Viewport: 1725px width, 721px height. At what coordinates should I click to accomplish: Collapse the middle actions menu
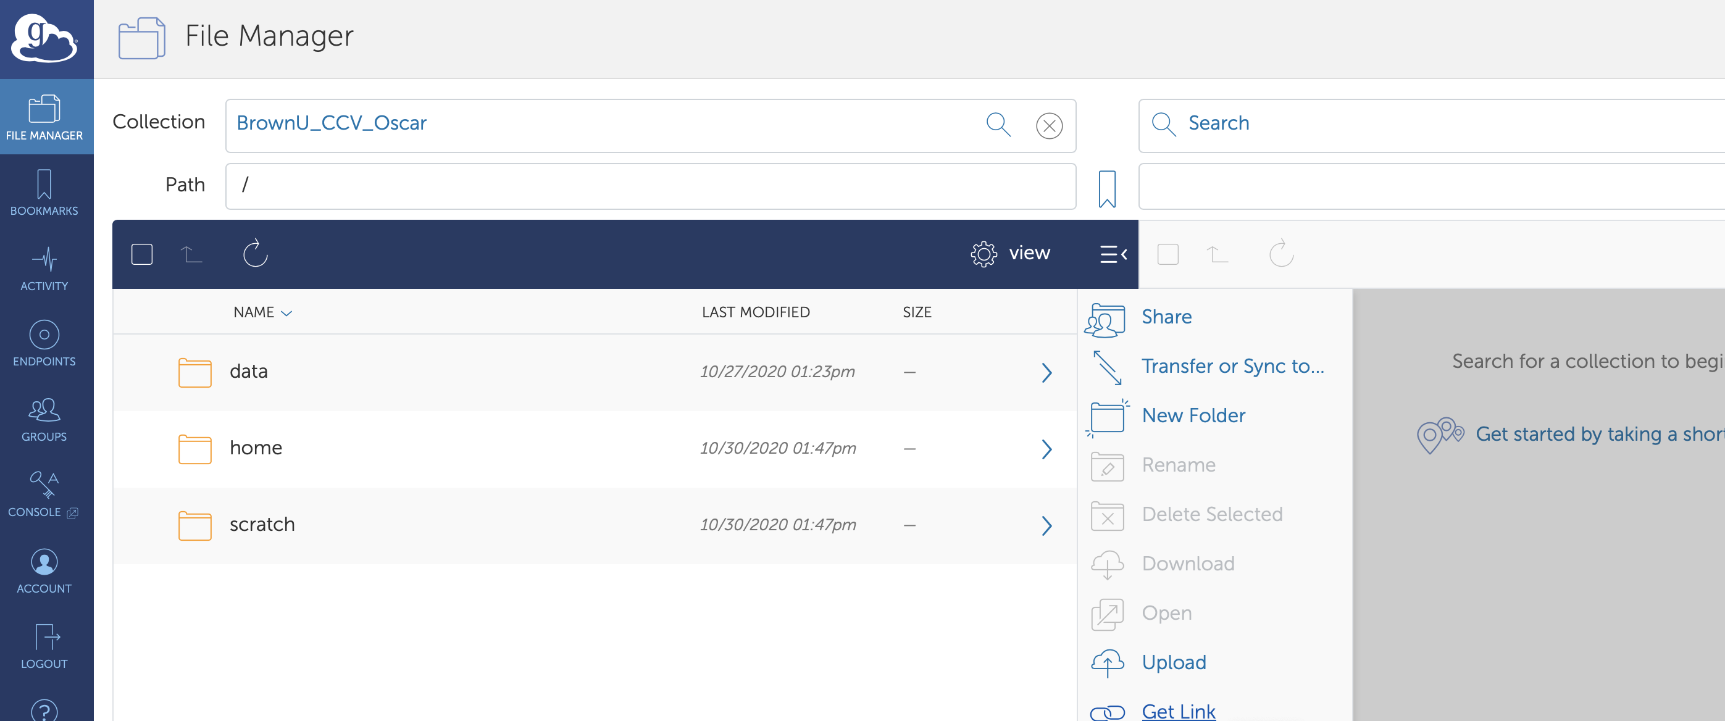click(1113, 254)
